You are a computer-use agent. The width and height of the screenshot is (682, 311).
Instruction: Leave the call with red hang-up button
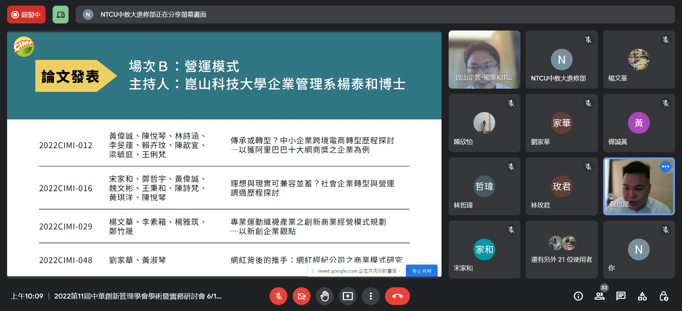coord(397,296)
